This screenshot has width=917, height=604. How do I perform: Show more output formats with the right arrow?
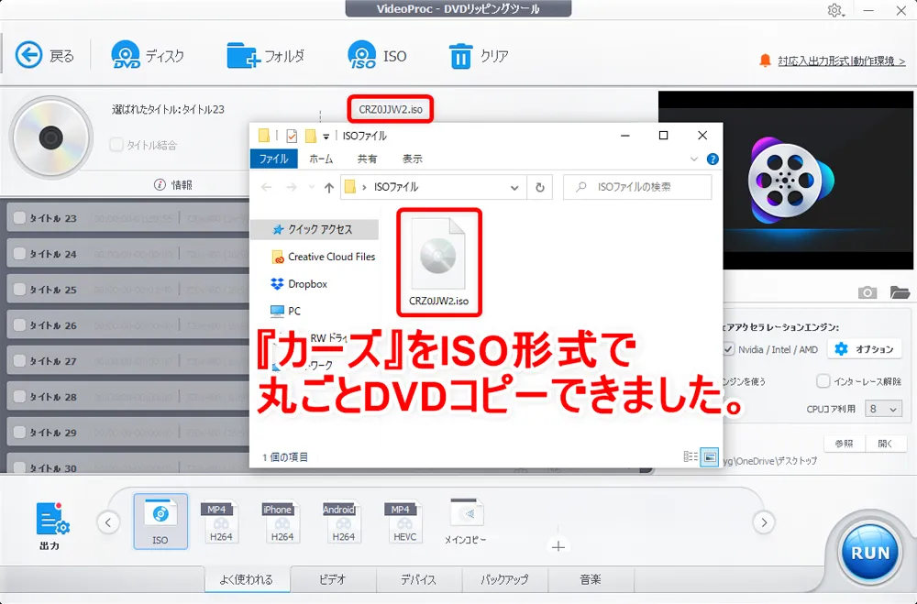click(x=764, y=522)
